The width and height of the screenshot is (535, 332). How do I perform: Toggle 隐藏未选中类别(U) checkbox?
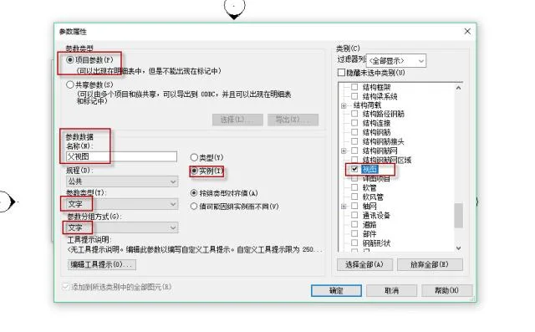tap(341, 72)
